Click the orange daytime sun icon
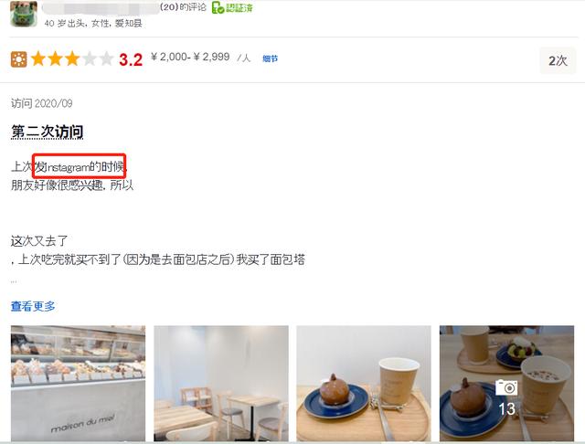585x444 pixels. (18, 59)
